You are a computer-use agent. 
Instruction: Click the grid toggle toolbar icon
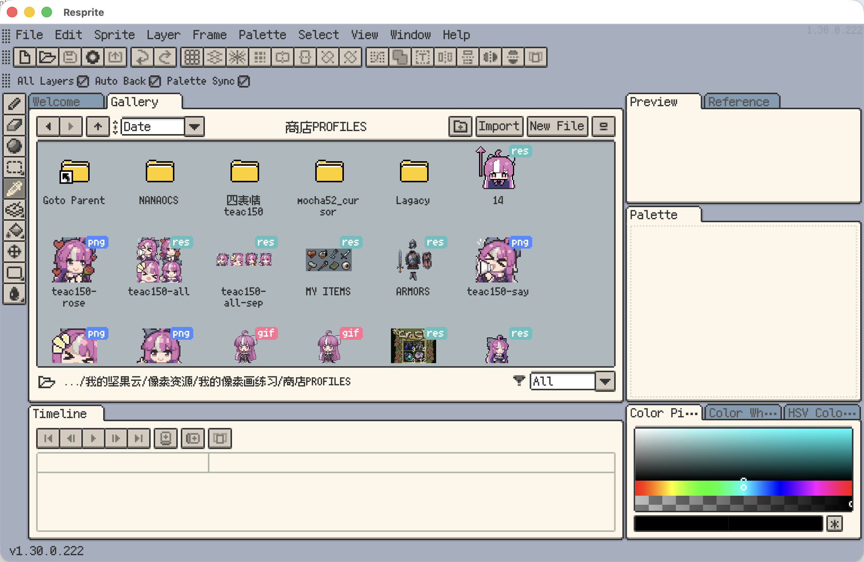191,57
